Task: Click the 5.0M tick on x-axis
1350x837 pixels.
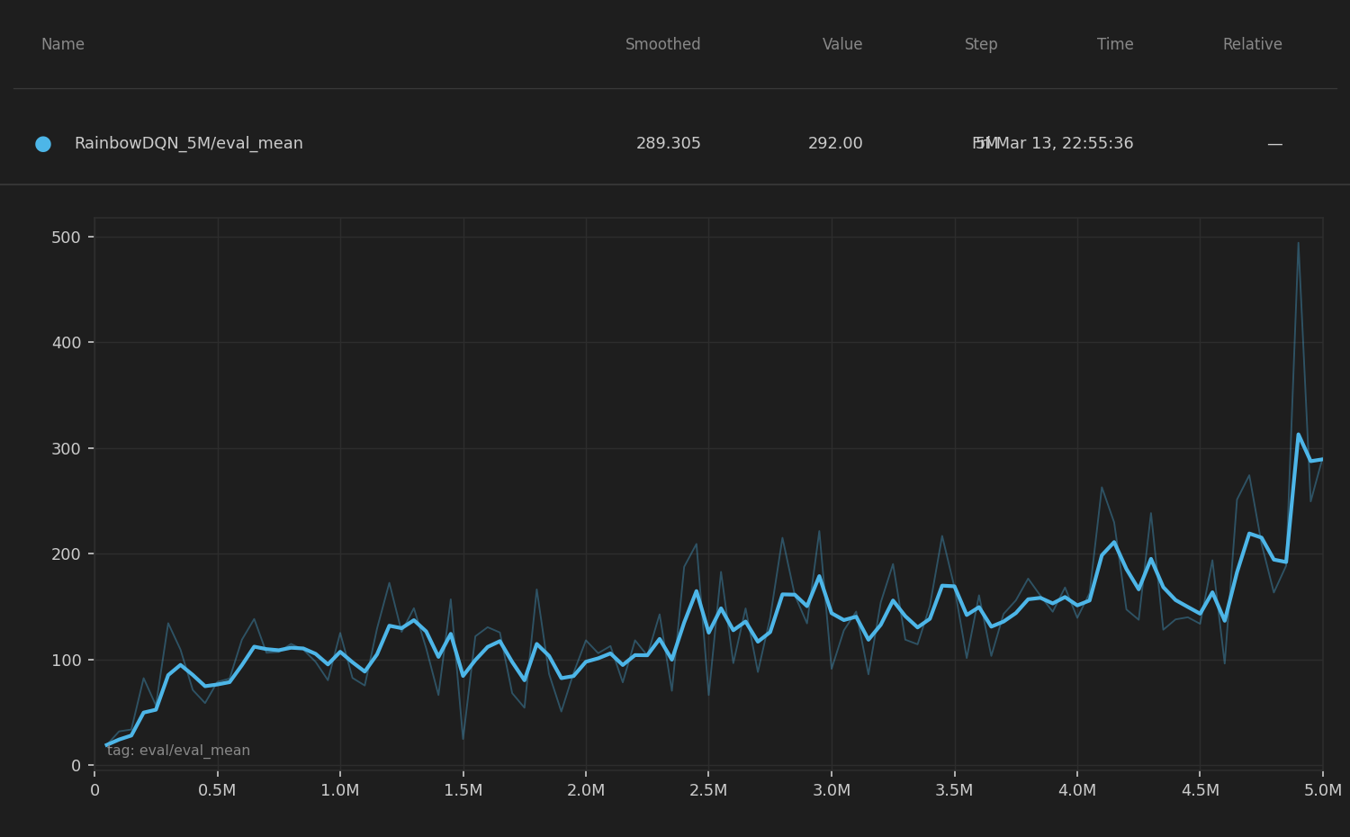Action: 1322,790
